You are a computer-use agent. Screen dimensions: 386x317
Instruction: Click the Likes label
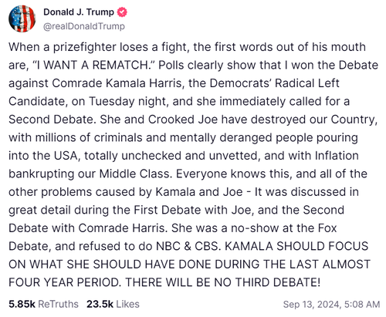pyautogui.click(x=127, y=304)
